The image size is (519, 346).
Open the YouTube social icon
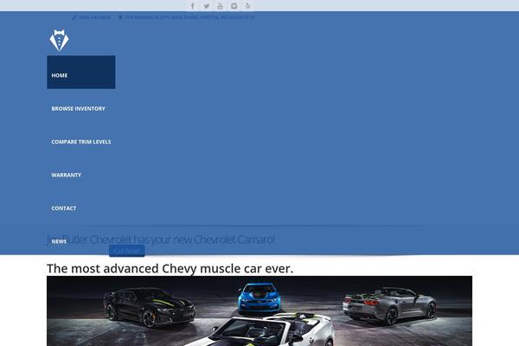point(220,6)
